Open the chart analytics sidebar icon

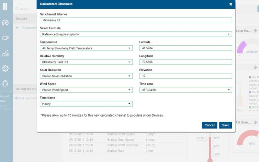(5, 53)
